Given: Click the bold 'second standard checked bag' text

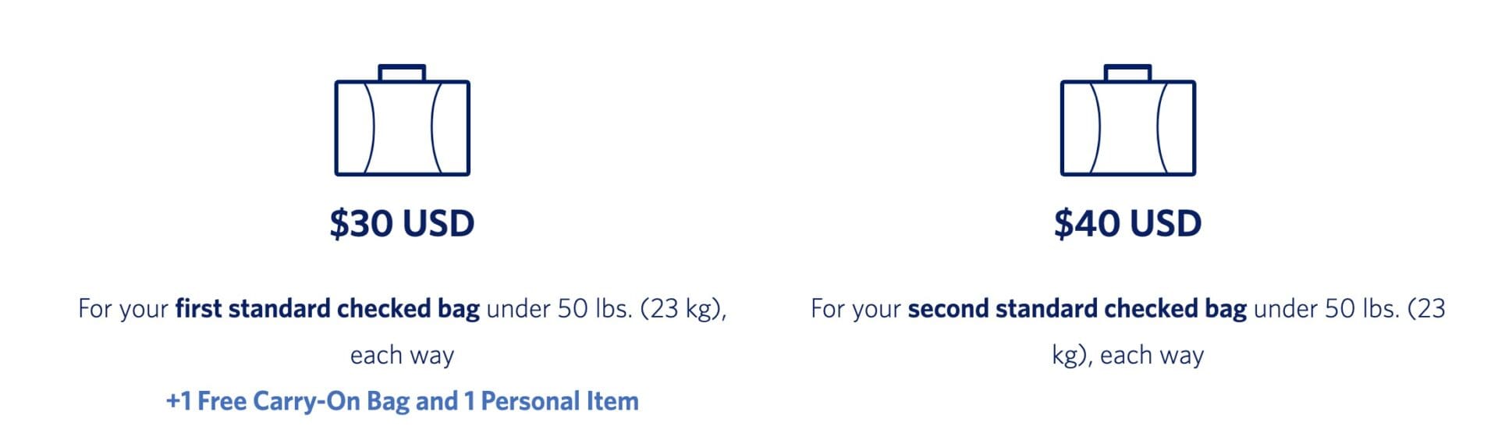Looking at the screenshot, I should click(1077, 309).
